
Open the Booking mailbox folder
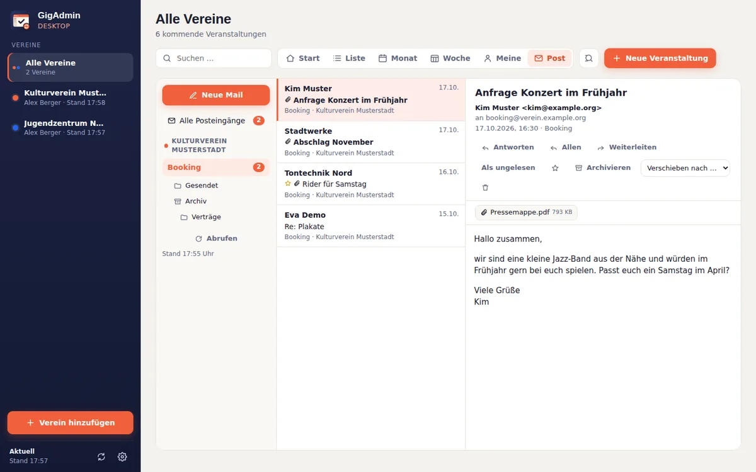pyautogui.click(x=216, y=167)
